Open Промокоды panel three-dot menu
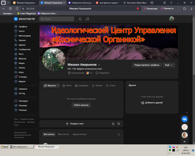195x156 pixels. [x=178, y=8]
